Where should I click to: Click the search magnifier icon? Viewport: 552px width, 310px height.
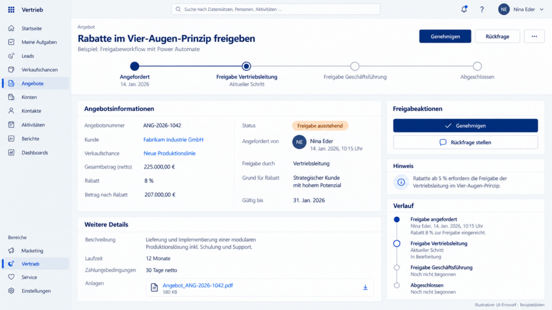click(x=178, y=9)
